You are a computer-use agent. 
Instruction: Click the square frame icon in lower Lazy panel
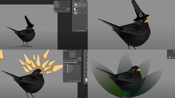[75, 61]
